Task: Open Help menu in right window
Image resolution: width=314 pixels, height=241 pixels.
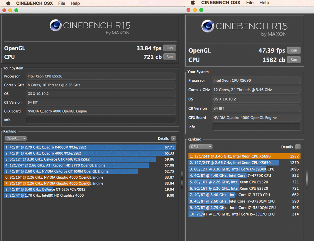Action: click(264, 3)
